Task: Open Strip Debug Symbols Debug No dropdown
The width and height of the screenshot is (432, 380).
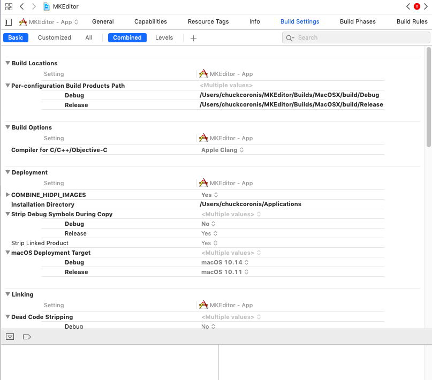Action: pos(208,224)
